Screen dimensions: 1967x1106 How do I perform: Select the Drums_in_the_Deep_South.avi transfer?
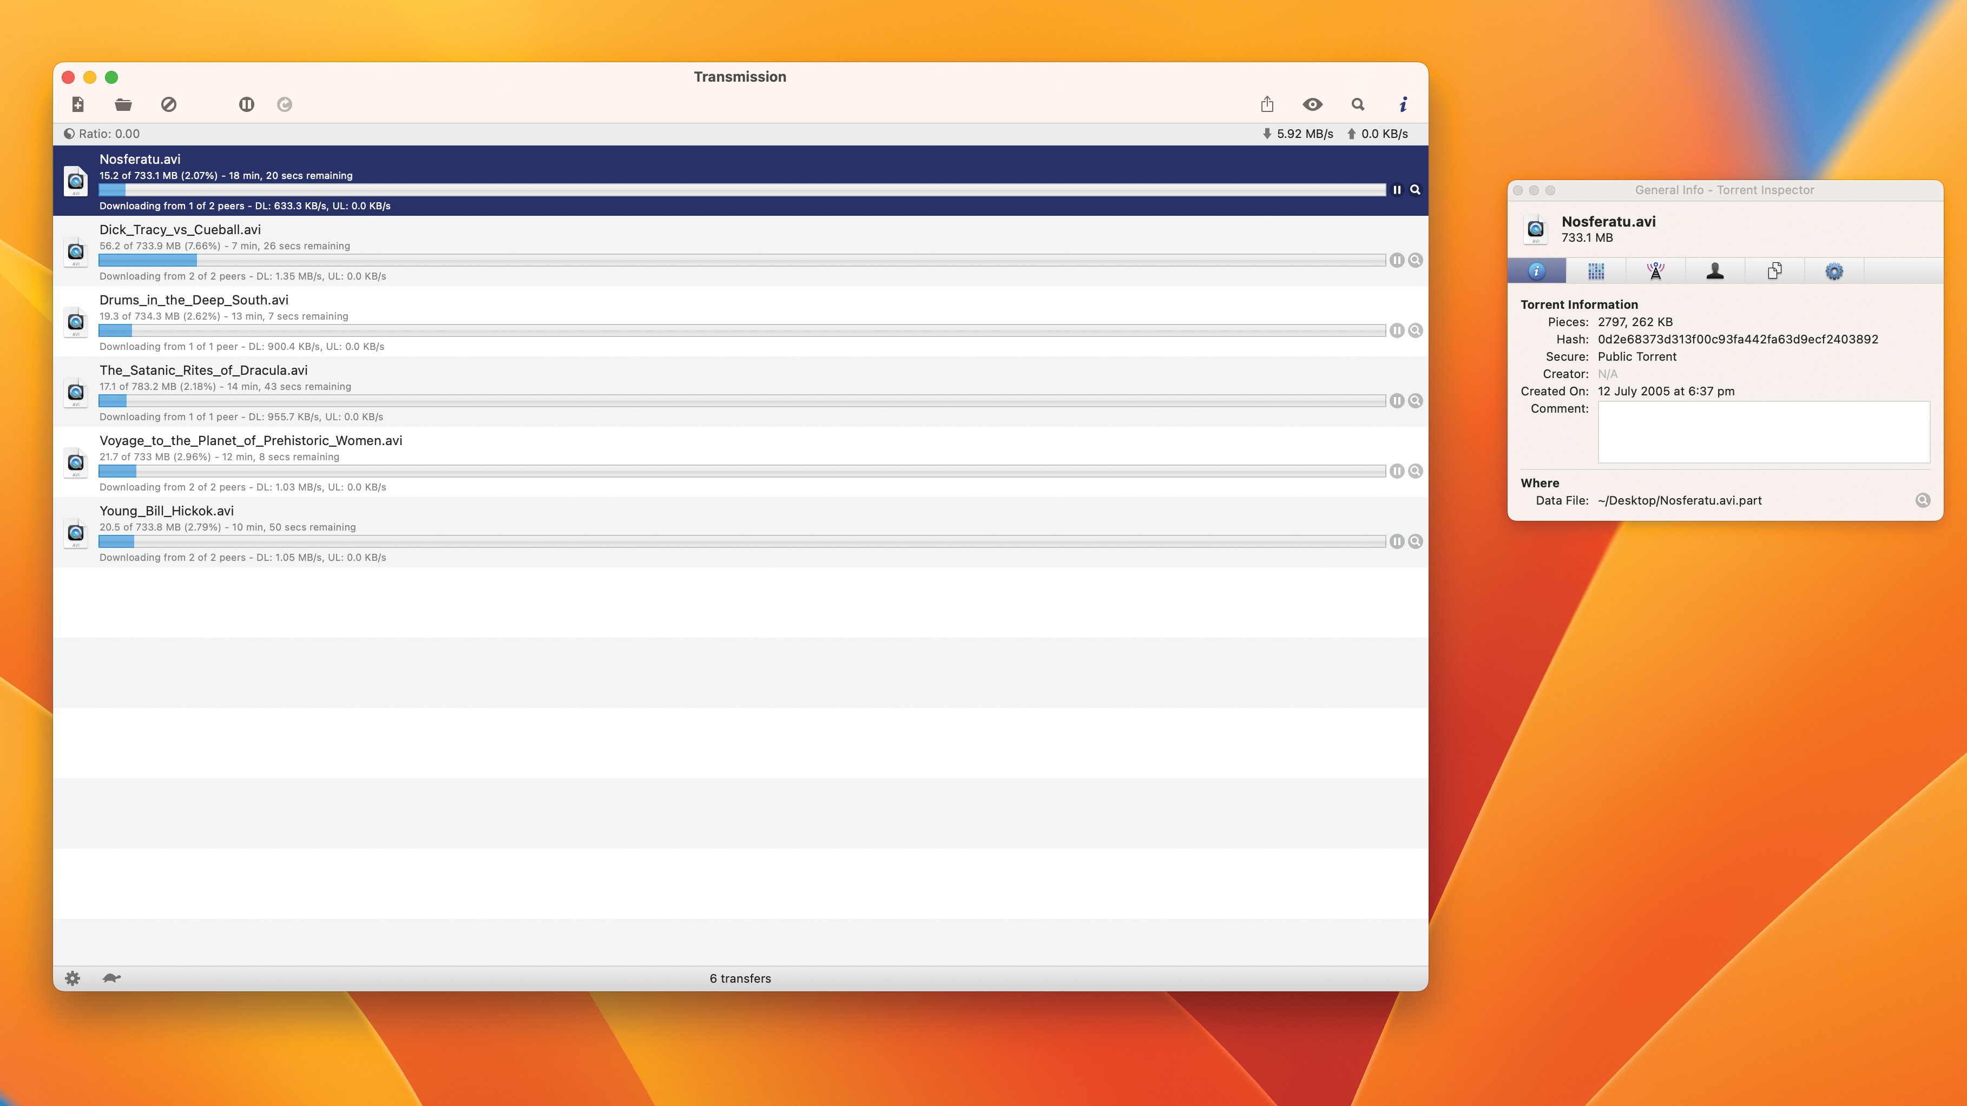740,321
